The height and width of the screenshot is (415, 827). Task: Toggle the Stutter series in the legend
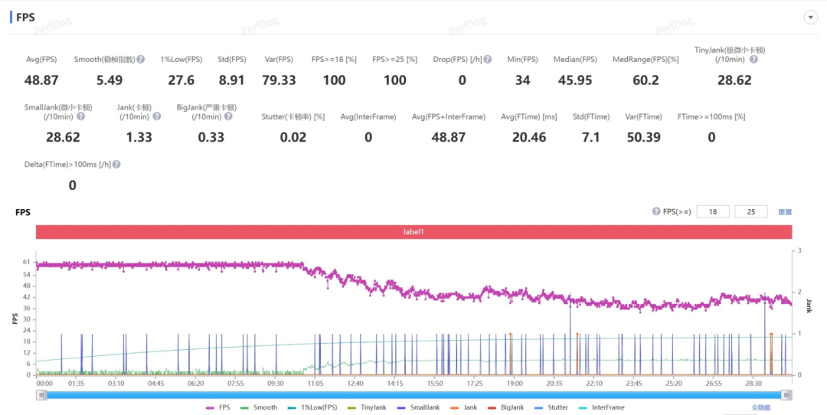click(x=551, y=407)
